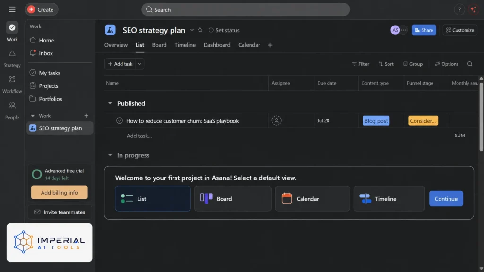Go to Home in sidebar

(46, 41)
